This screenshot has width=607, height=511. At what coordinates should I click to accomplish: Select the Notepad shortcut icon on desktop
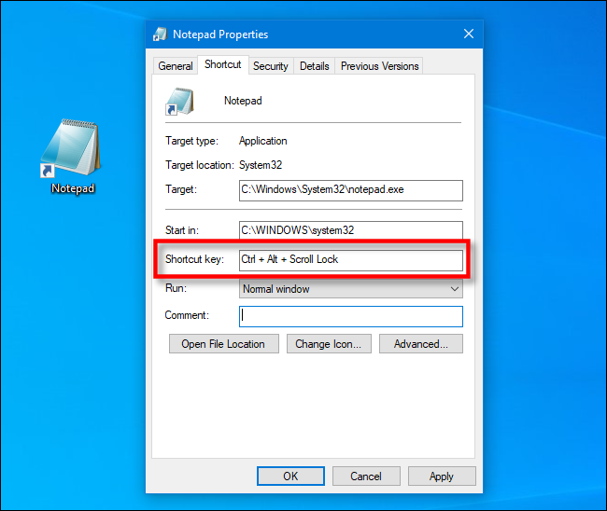72,149
